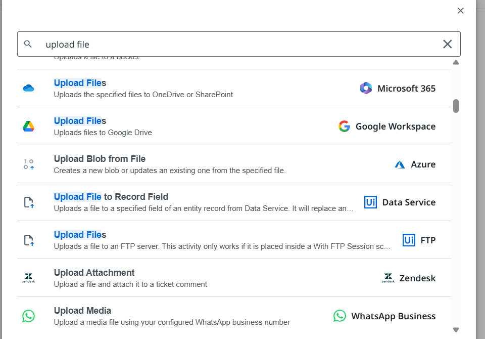Viewport: 485px width, 339px height.
Task: Click the Microsoft 365 logo
Action: pos(366,88)
